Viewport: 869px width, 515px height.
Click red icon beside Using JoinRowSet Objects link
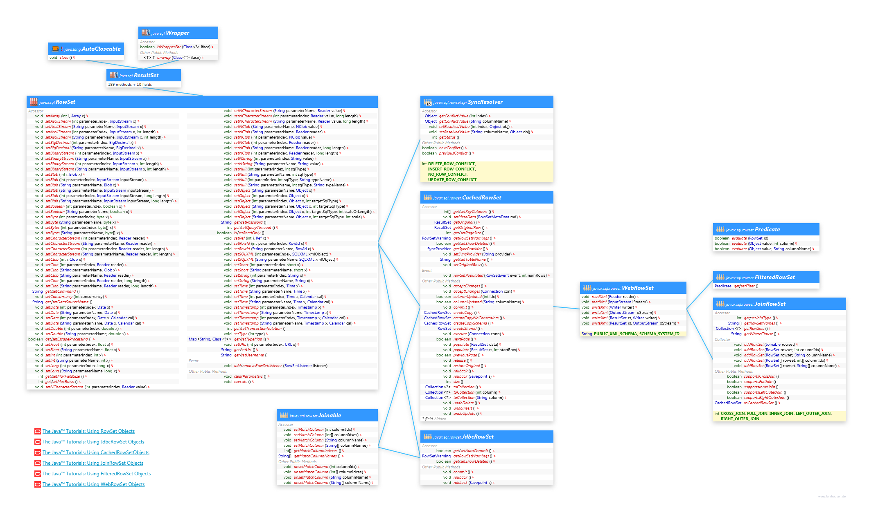click(x=38, y=463)
